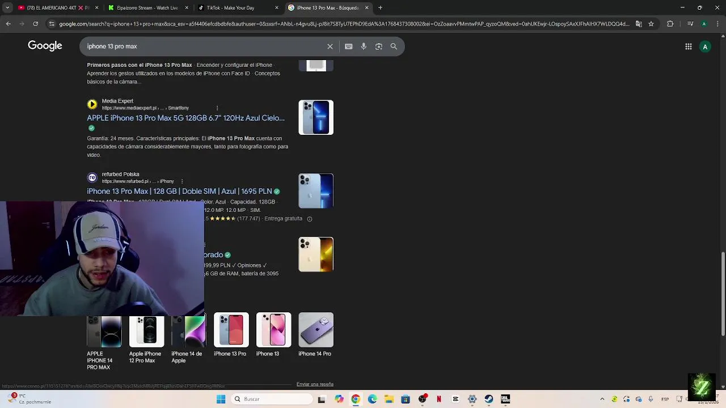726x408 pixels.
Task: Open the Google apps grid
Action: tap(688, 46)
